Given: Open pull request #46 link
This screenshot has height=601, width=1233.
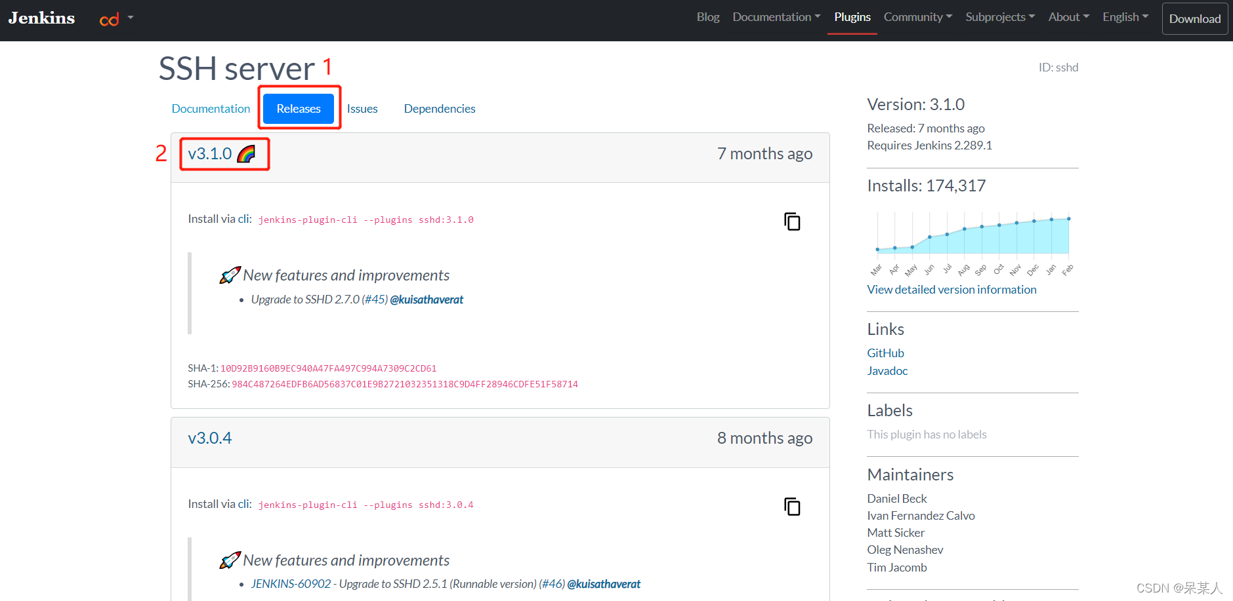Looking at the screenshot, I should 552,584.
